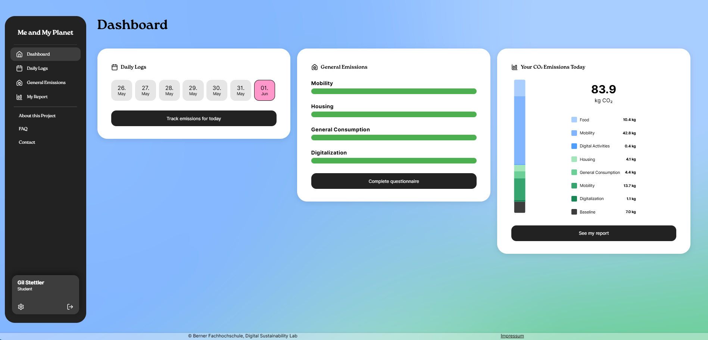Image resolution: width=708 pixels, height=340 pixels.
Task: Open About this Project page
Action: coord(37,116)
